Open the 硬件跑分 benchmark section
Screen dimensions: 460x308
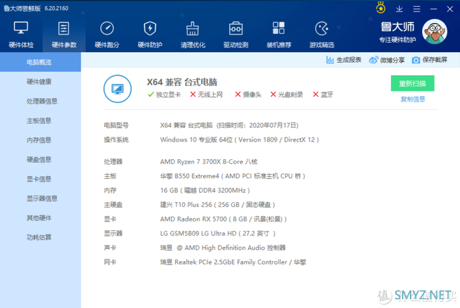tap(107, 35)
